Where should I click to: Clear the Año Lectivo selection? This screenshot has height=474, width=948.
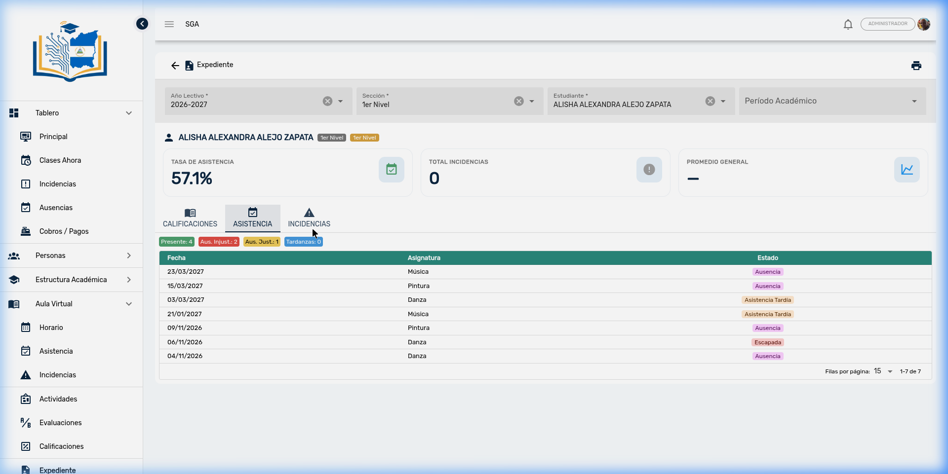pos(327,101)
